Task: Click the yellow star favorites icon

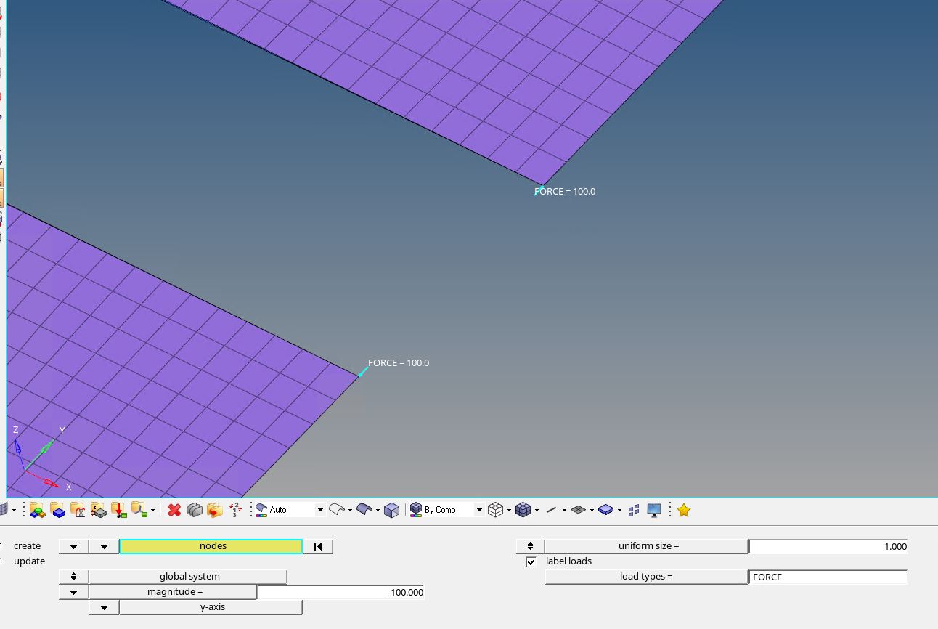Action: 683,510
